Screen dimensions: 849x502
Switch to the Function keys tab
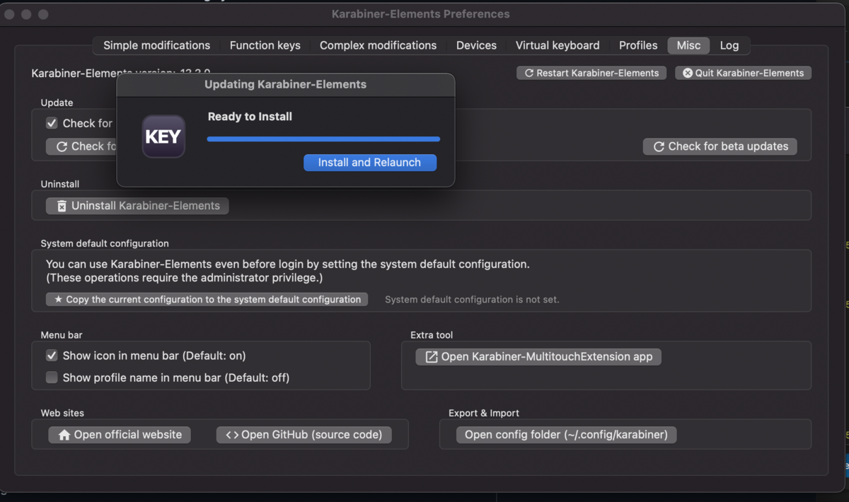click(x=265, y=45)
